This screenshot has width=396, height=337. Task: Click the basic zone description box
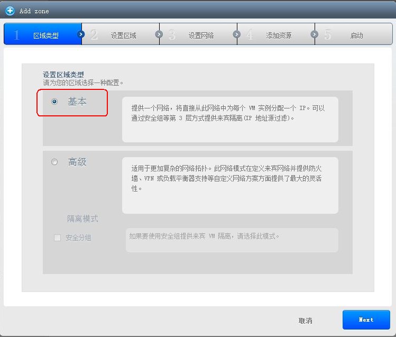pyautogui.click(x=230, y=119)
